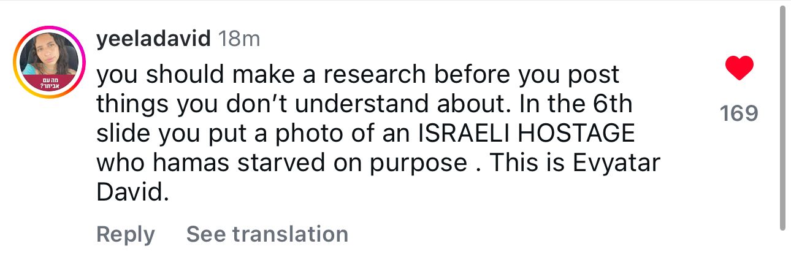The image size is (791, 268).
Task: Reply to yeeladavid's comment
Action: coord(126,234)
